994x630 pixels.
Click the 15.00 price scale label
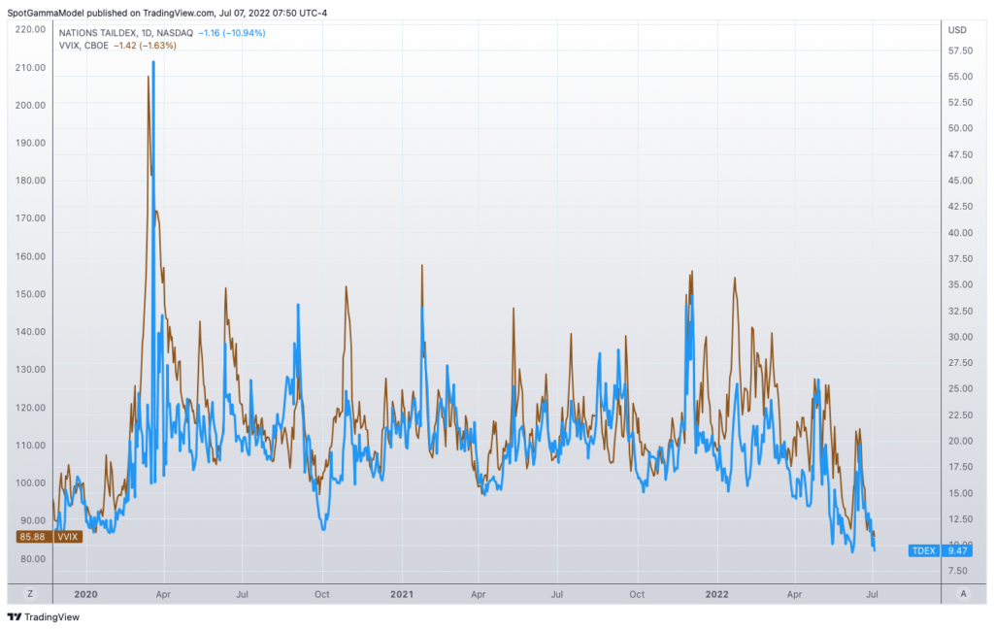(960, 493)
